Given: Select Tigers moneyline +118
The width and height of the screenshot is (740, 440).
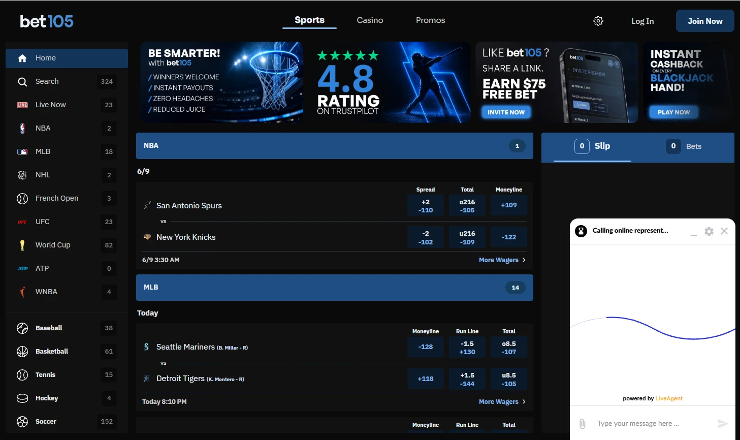Looking at the screenshot, I should click(x=426, y=379).
